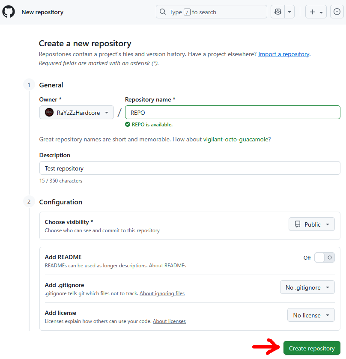
Task: Focus the Description text field
Action: (x=190, y=168)
